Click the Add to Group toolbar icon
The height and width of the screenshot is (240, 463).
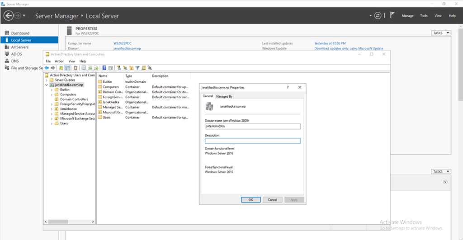pyautogui.click(x=150, y=68)
